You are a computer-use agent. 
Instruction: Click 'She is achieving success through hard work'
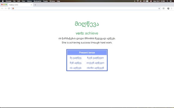87,43
